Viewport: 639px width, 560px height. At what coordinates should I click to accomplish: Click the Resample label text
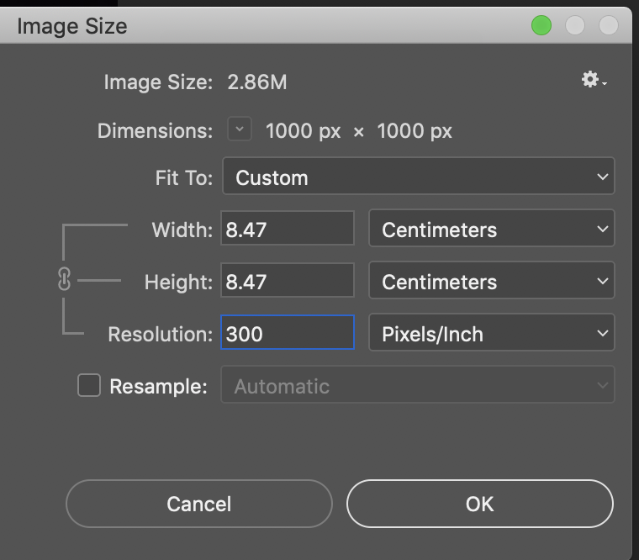click(158, 387)
